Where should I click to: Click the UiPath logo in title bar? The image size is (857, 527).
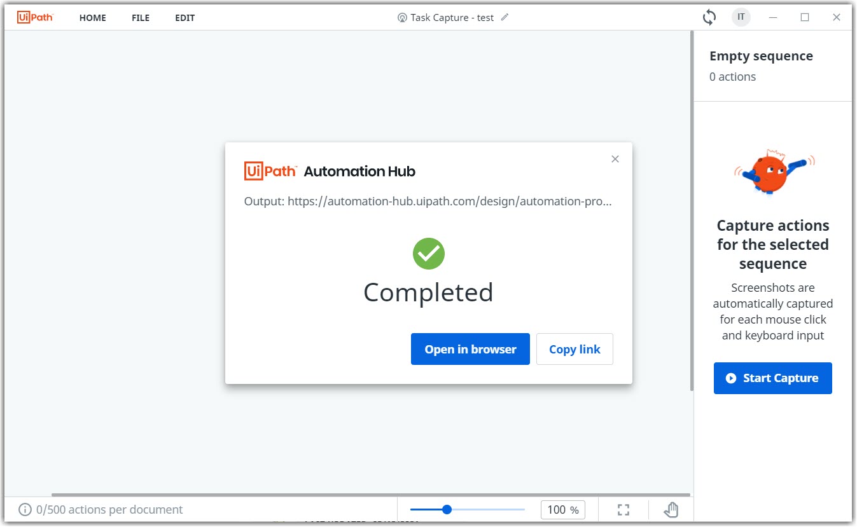pyautogui.click(x=35, y=17)
